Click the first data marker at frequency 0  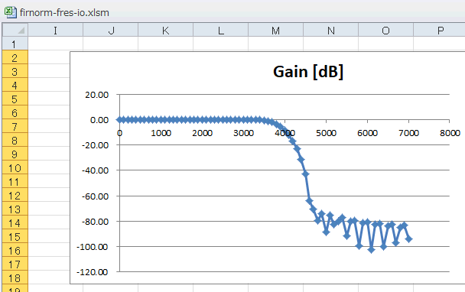[119, 120]
